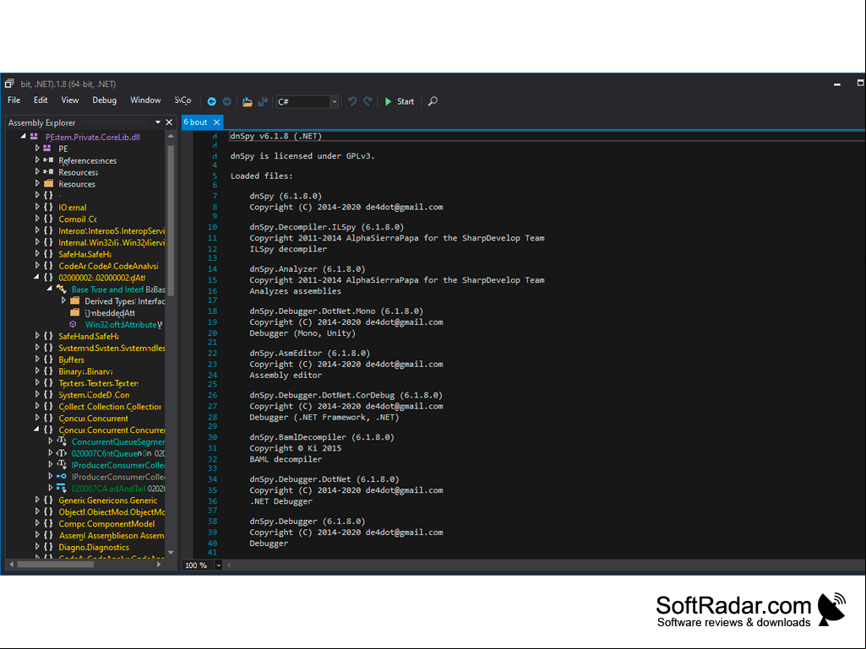Click the braces icon beside Diagno.Diagnostics
866x649 pixels.
(x=49, y=547)
